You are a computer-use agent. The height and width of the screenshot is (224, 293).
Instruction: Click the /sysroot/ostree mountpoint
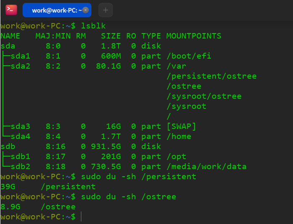coord(204,96)
